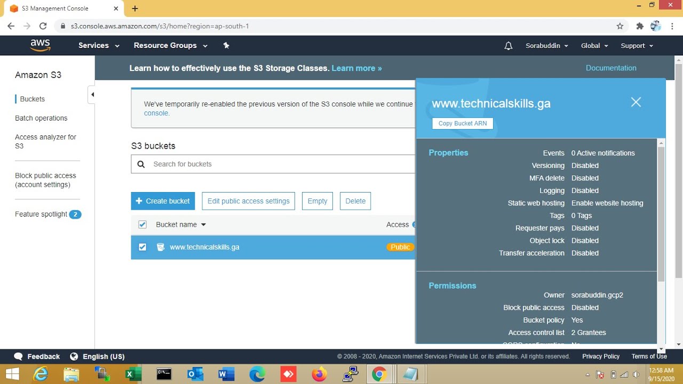Open Excel from the taskbar

coord(133,374)
